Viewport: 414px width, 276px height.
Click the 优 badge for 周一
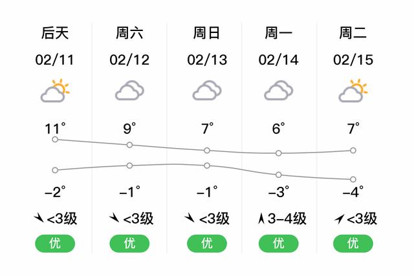[x=279, y=243]
